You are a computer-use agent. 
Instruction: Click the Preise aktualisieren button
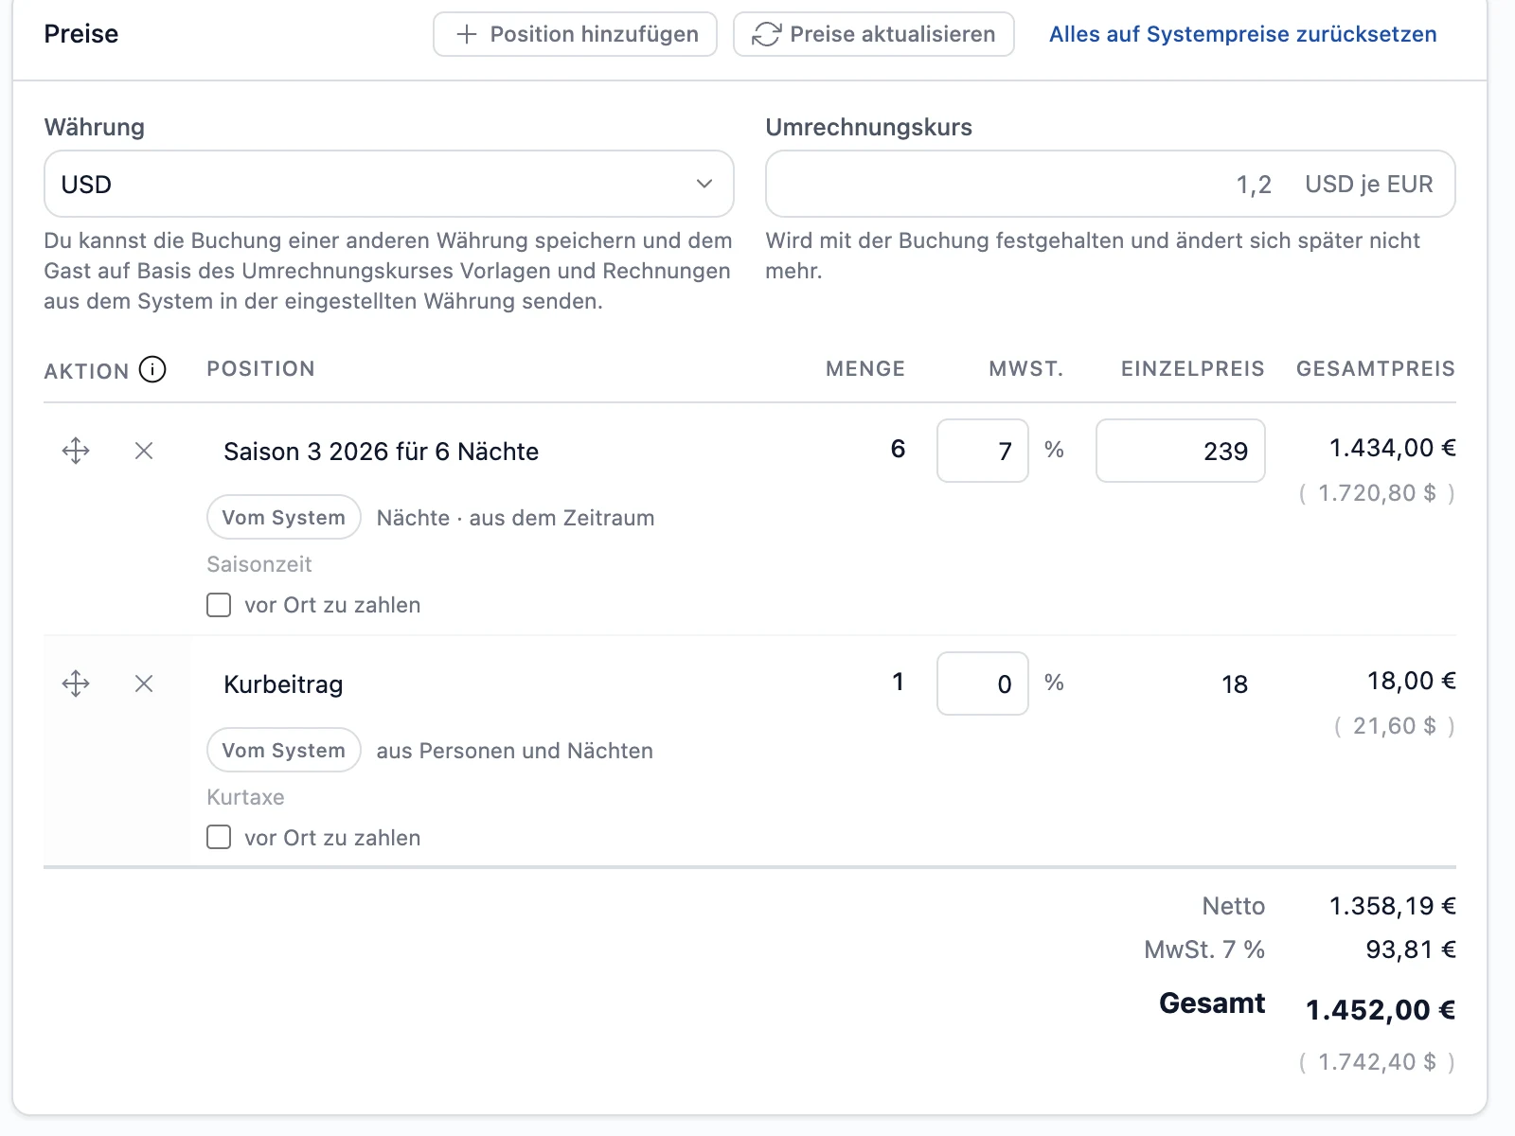pos(874,34)
